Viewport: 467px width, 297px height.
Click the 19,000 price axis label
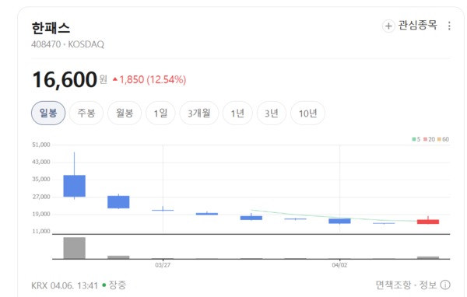pyautogui.click(x=41, y=214)
